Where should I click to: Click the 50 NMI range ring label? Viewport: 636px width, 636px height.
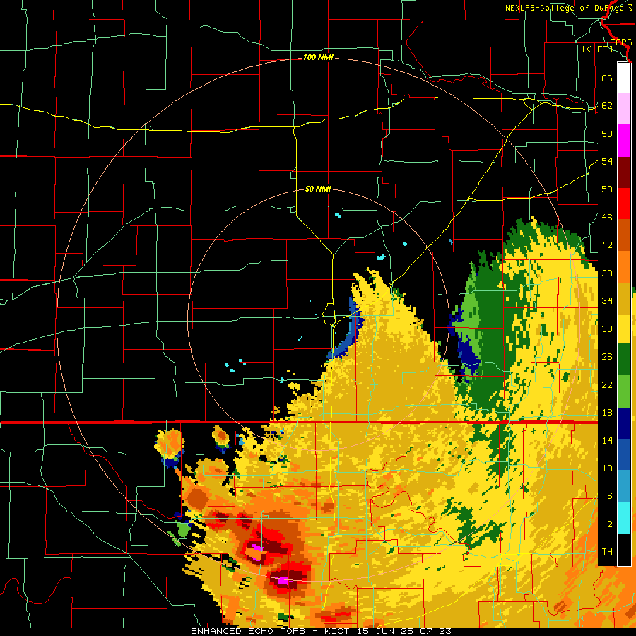(x=318, y=189)
